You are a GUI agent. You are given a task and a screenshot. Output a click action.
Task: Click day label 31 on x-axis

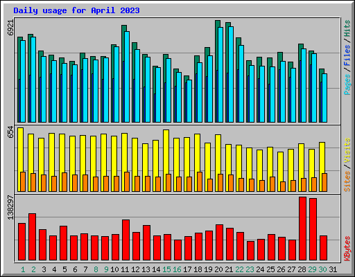[333, 269]
